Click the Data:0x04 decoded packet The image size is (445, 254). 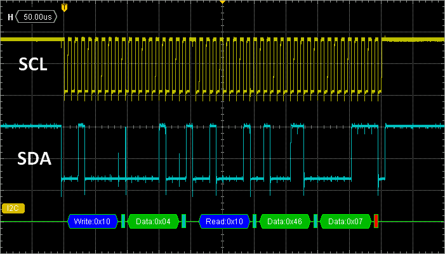pos(154,222)
